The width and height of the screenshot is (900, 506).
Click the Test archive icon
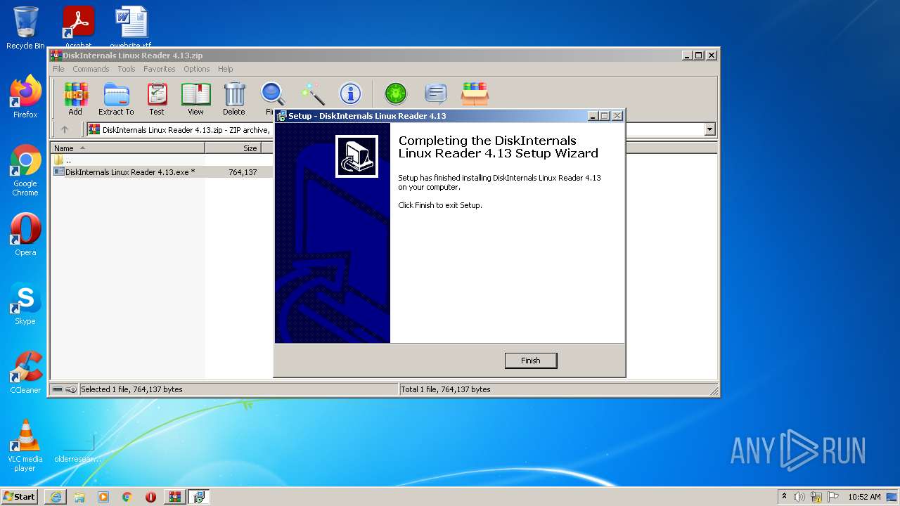pos(157,98)
